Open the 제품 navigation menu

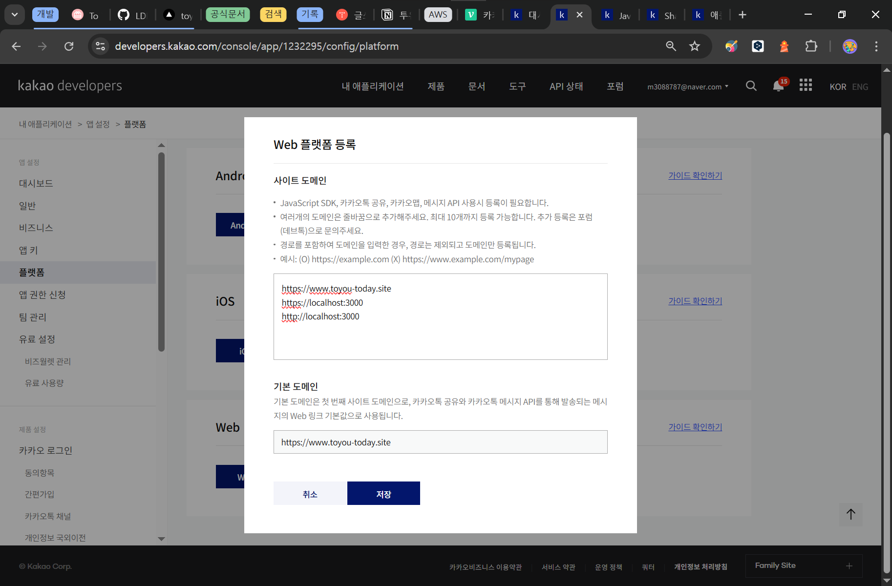pyautogui.click(x=436, y=86)
